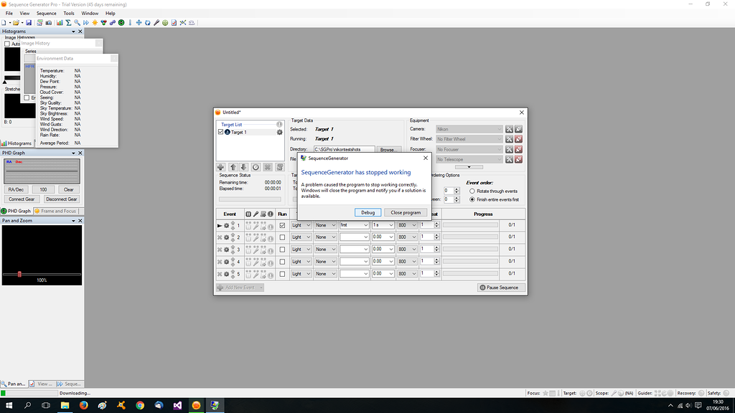Expand the filter dropdown showing None for Event 1

(325, 225)
